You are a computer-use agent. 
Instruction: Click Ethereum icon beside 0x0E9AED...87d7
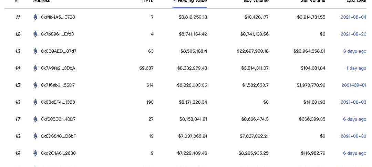tap(35, 51)
